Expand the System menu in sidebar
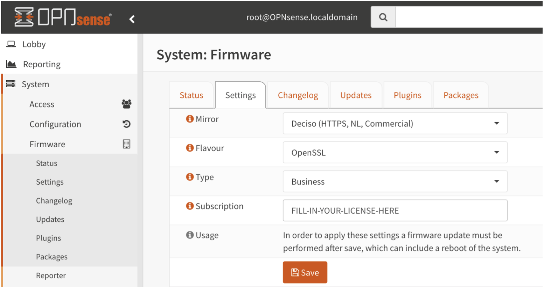 (35, 84)
